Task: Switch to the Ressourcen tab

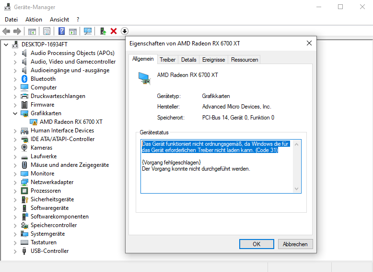Action: (245, 60)
